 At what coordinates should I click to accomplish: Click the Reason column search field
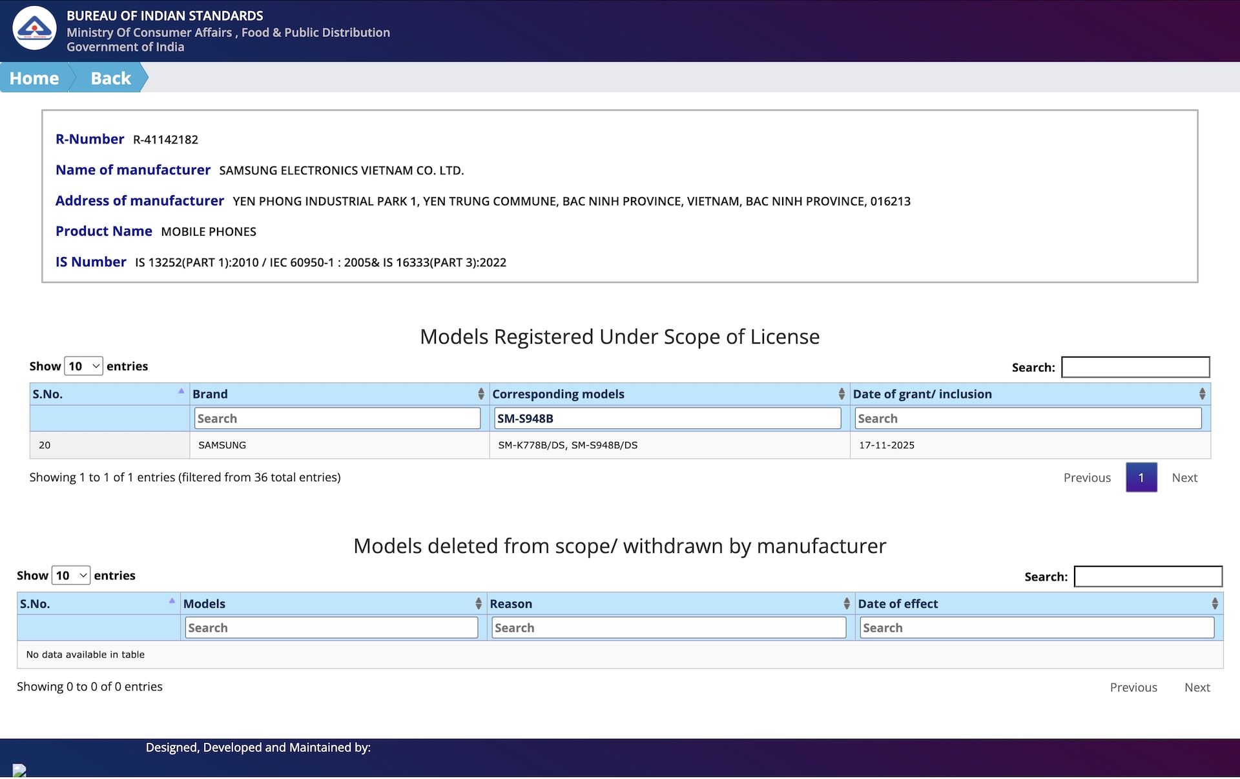click(668, 628)
